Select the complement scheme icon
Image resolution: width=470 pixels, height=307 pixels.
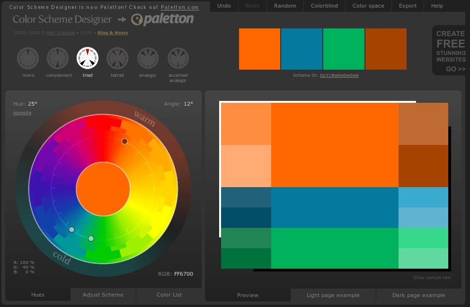pyautogui.click(x=58, y=58)
